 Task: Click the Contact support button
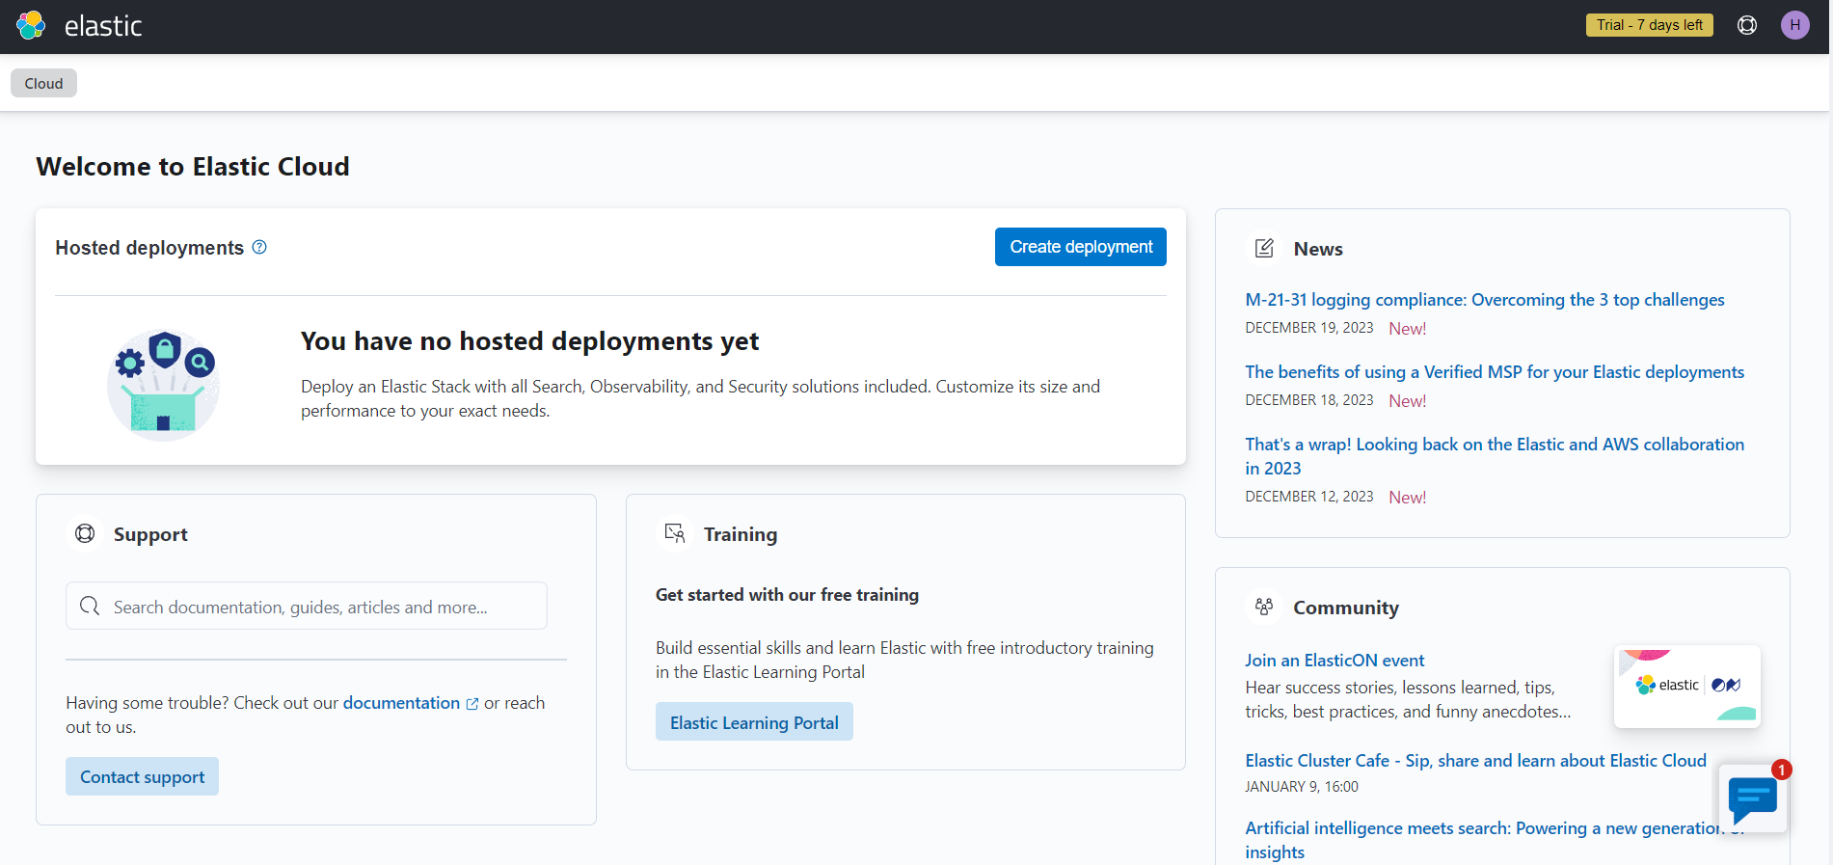click(x=142, y=776)
